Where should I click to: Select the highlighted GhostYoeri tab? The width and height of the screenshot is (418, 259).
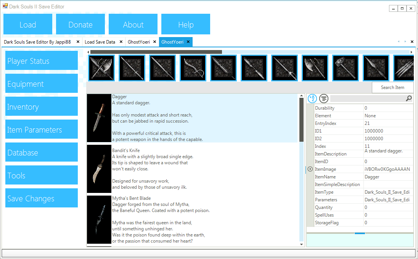(172, 42)
